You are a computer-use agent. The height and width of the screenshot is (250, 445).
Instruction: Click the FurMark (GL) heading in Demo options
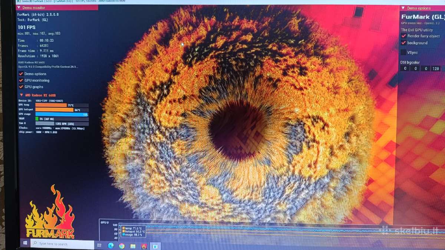[422, 17]
